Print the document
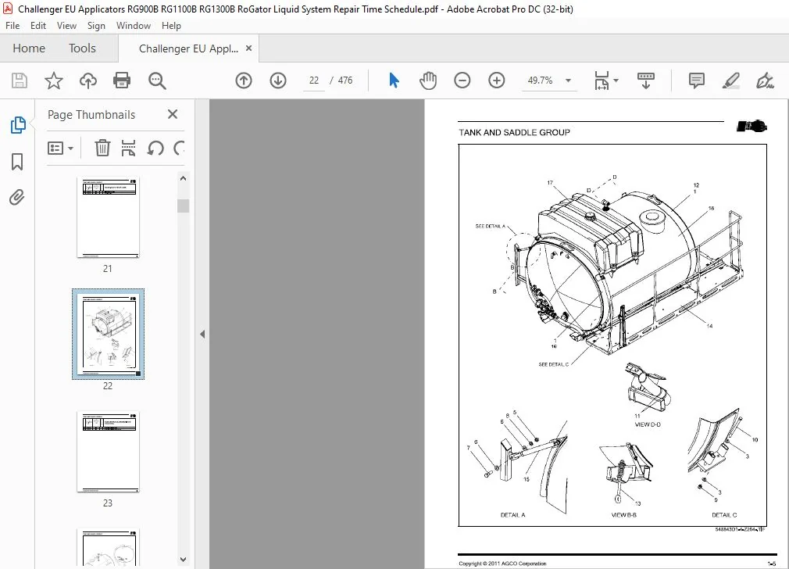The image size is (789, 569). pos(122,81)
